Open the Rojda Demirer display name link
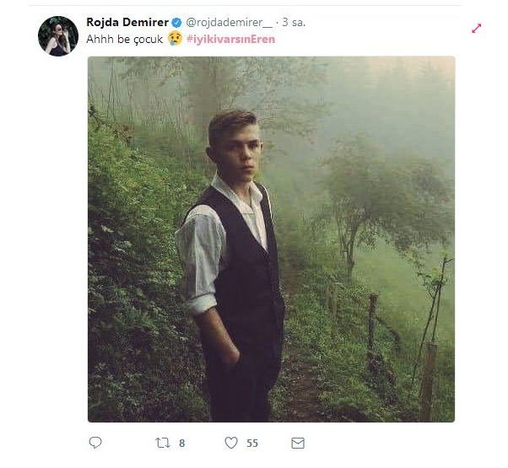Screen dimensions: 508x468 pyautogui.click(x=127, y=22)
